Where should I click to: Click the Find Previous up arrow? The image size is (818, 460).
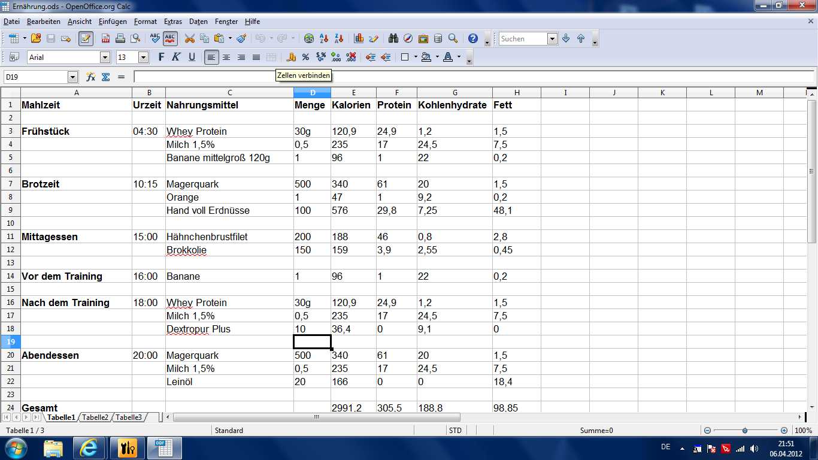(x=581, y=38)
